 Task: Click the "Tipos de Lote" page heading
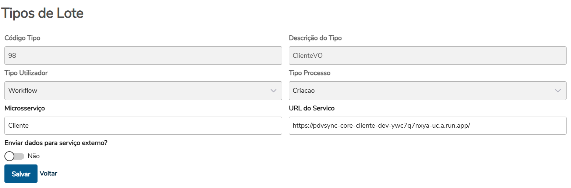pos(43,13)
